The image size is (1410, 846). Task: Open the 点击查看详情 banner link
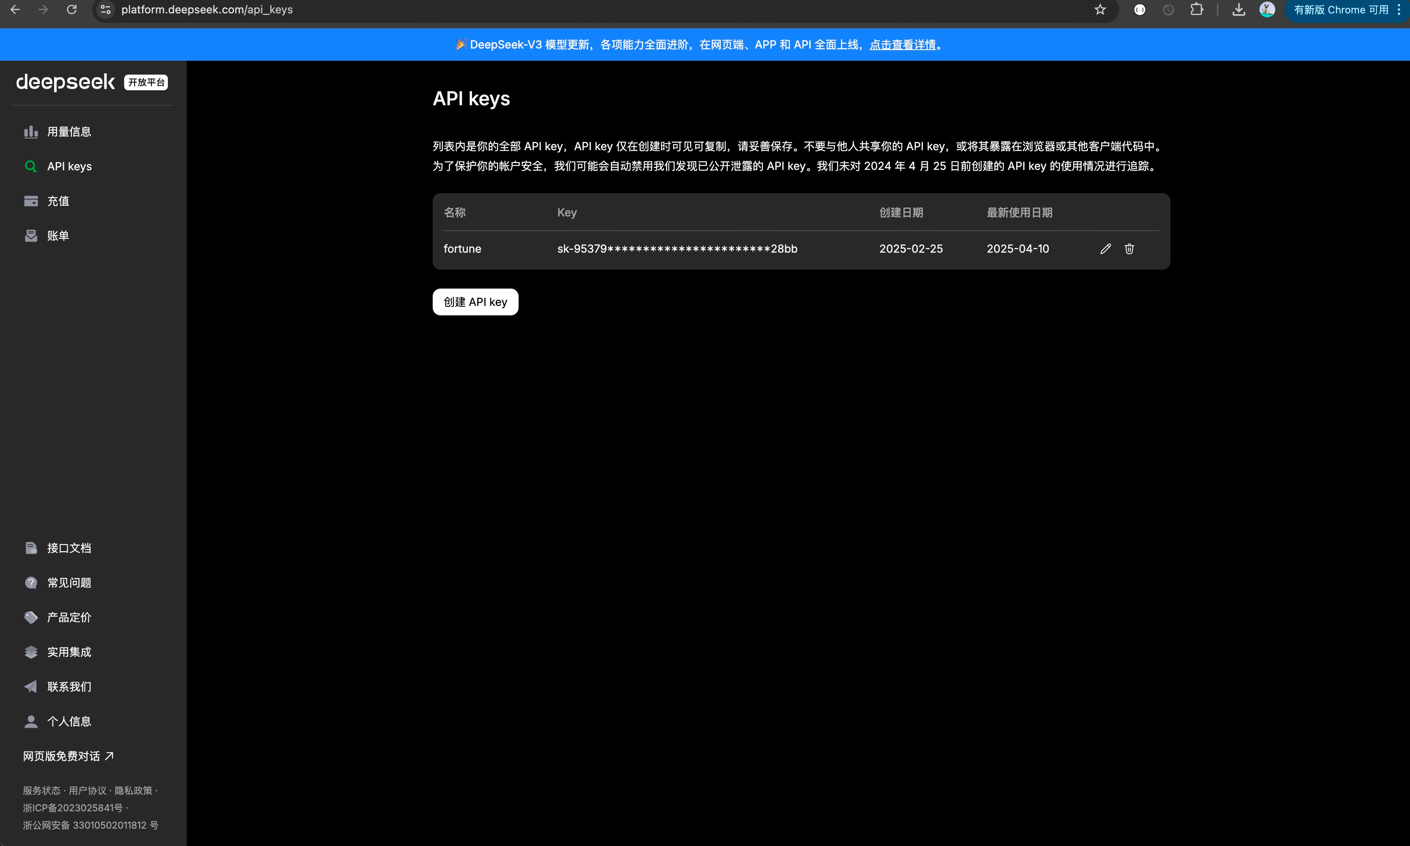902,45
